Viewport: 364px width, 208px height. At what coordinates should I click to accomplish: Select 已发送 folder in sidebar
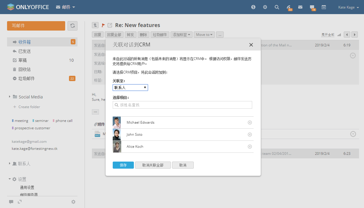pos(25,51)
